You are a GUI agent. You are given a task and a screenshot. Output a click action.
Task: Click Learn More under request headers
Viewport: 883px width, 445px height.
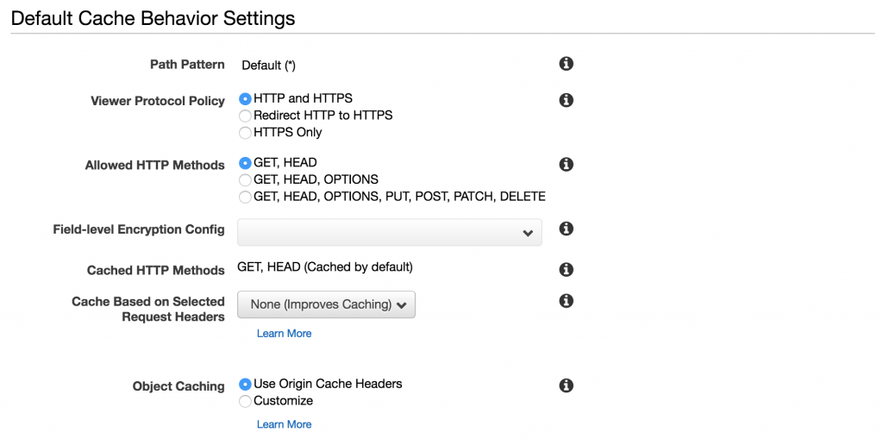(284, 334)
